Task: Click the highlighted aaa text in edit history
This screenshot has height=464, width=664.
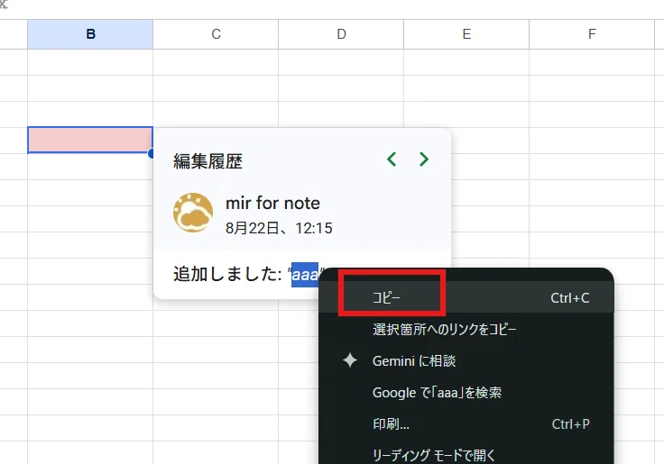Action: (304, 275)
